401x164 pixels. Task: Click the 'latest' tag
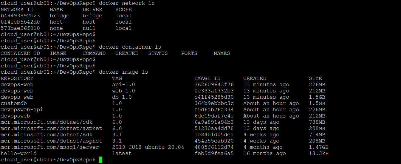click(x=122, y=154)
